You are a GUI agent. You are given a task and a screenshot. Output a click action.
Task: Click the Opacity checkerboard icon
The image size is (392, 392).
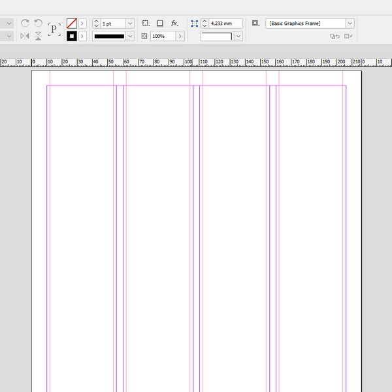click(x=144, y=36)
